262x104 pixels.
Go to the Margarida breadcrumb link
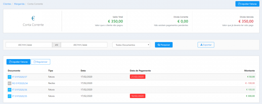tap(19, 4)
